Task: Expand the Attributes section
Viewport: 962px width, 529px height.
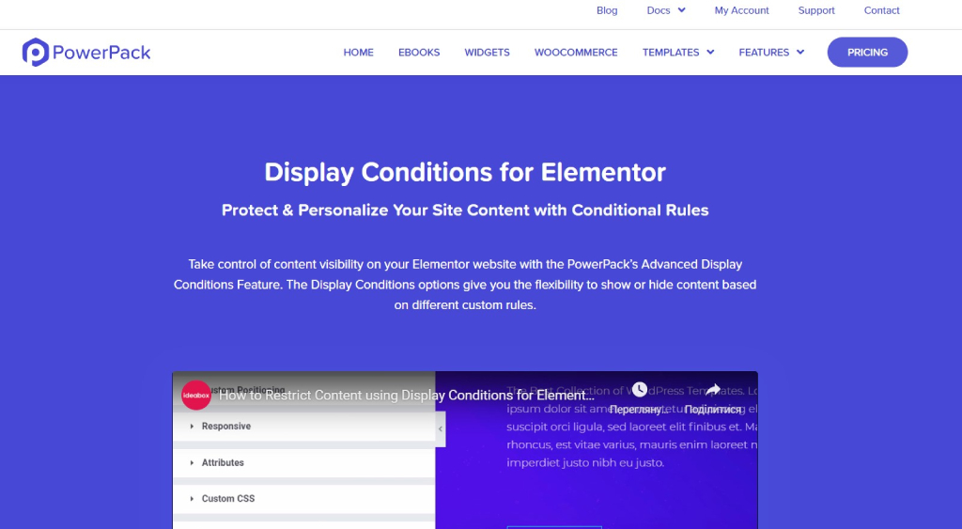Action: 304,462
